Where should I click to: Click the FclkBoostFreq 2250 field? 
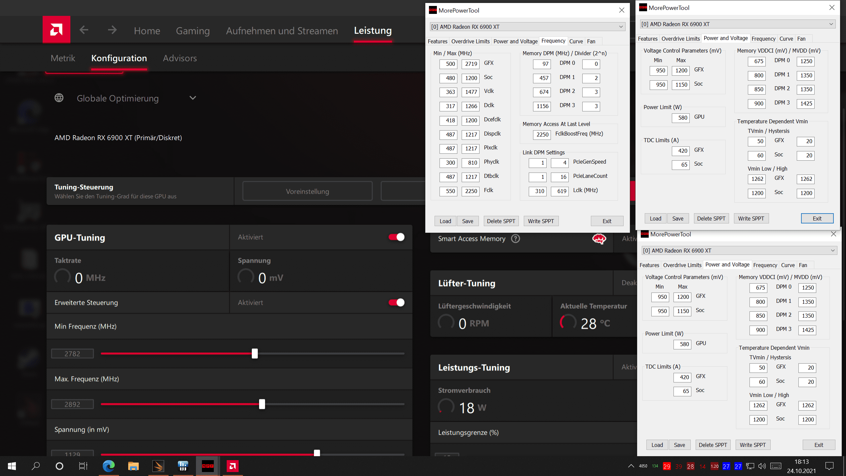point(542,135)
